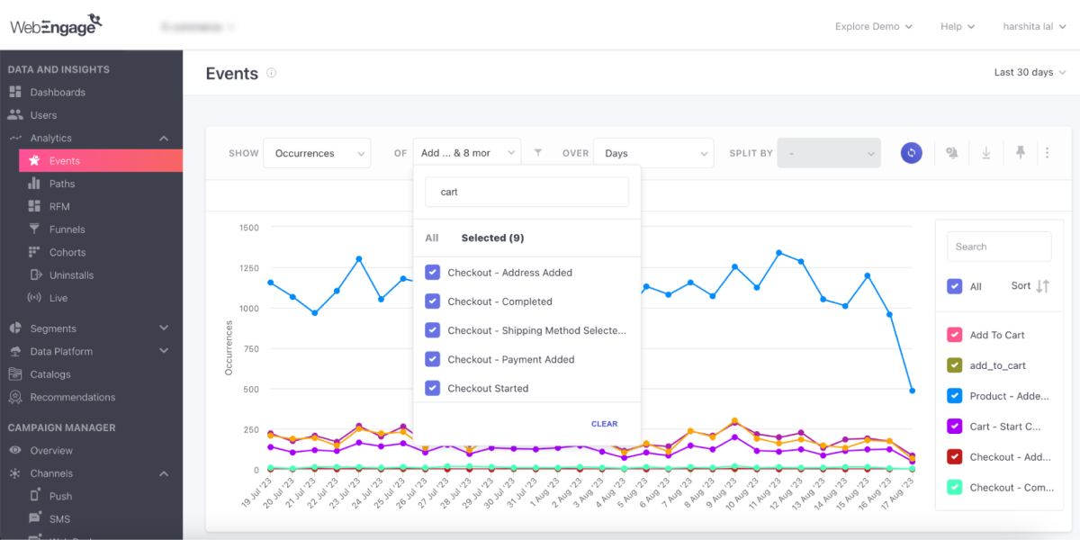1080x540 pixels.
Task: Click the info icon beside Events title
Action: click(272, 74)
